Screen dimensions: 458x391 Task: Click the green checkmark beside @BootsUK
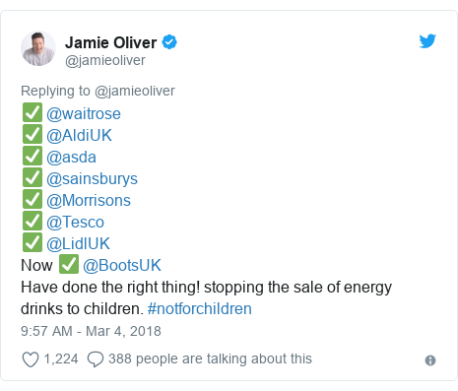[69, 264]
